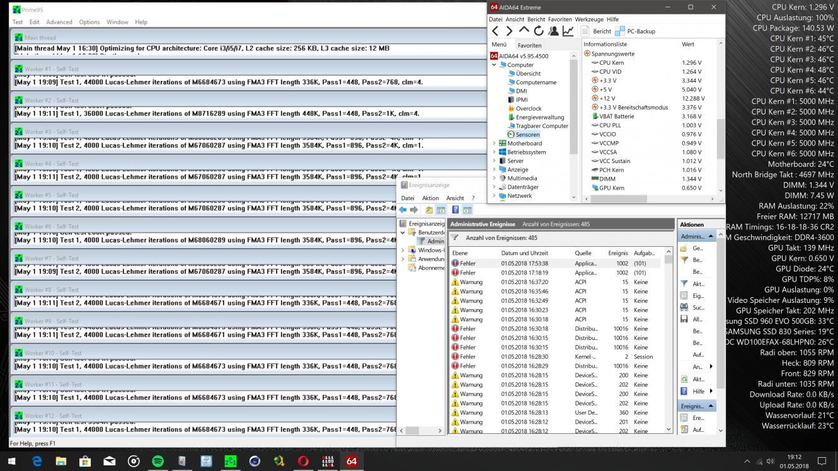Sort events by Ebene column

[474, 253]
